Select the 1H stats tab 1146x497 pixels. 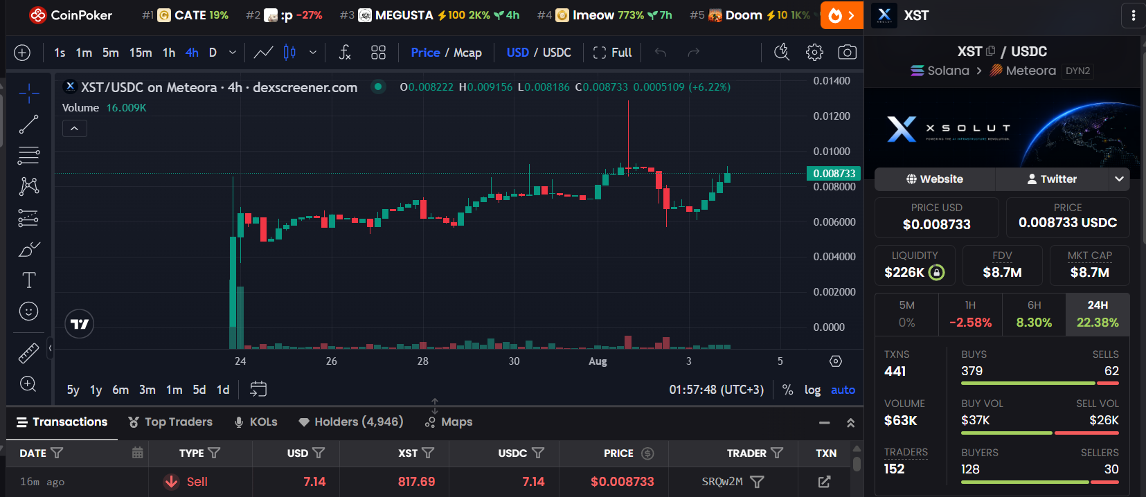(970, 314)
